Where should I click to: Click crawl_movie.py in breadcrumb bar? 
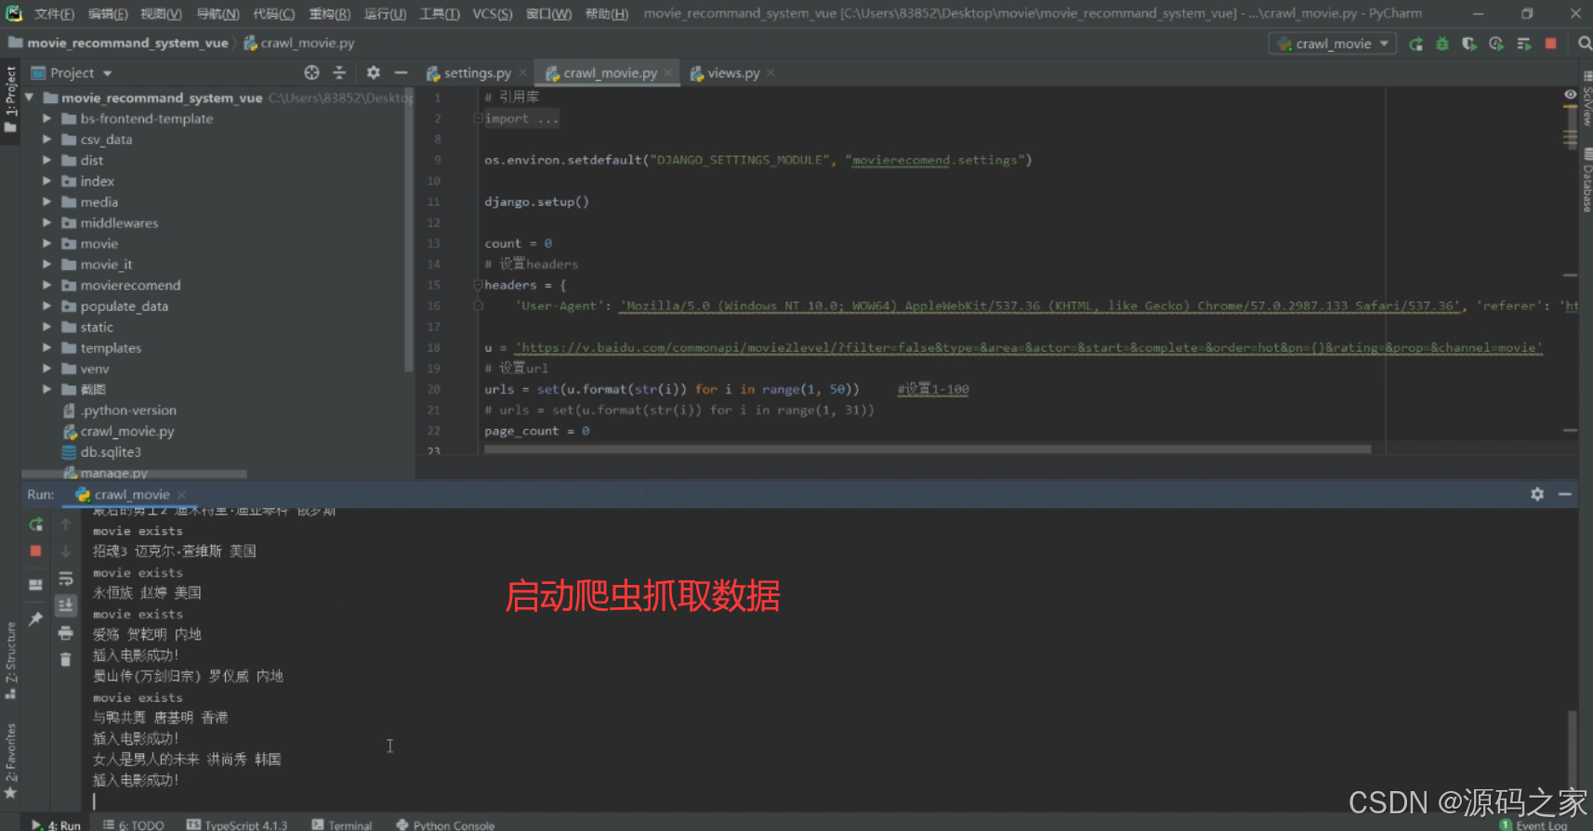point(299,43)
